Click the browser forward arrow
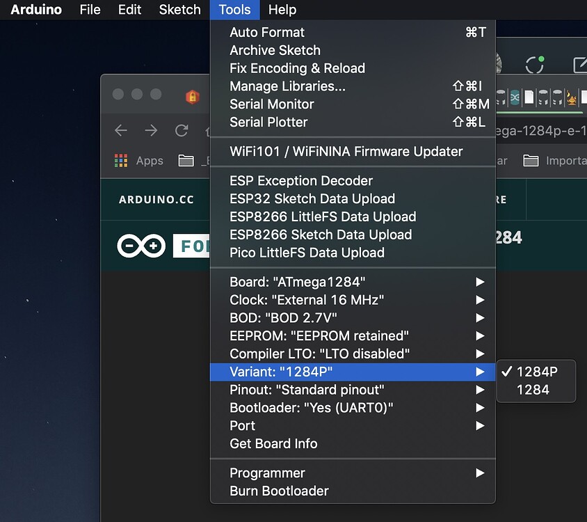Image resolution: width=587 pixels, height=522 pixels. (x=151, y=130)
